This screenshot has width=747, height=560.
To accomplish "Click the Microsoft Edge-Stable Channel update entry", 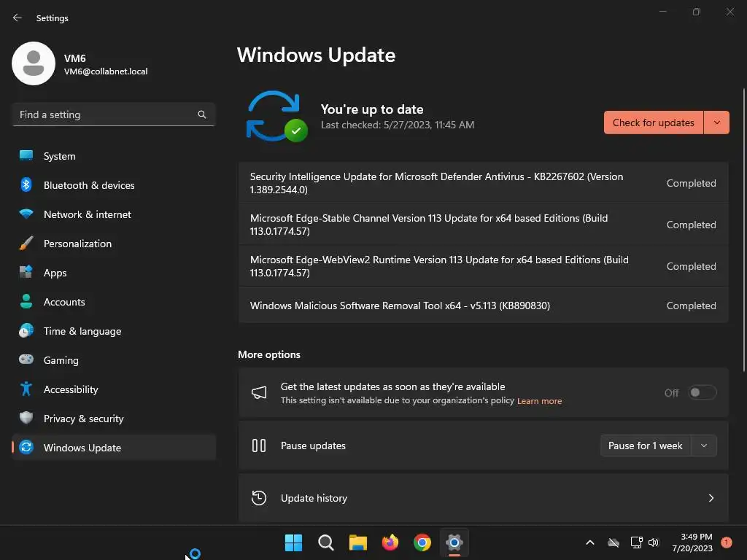I will pos(484,225).
